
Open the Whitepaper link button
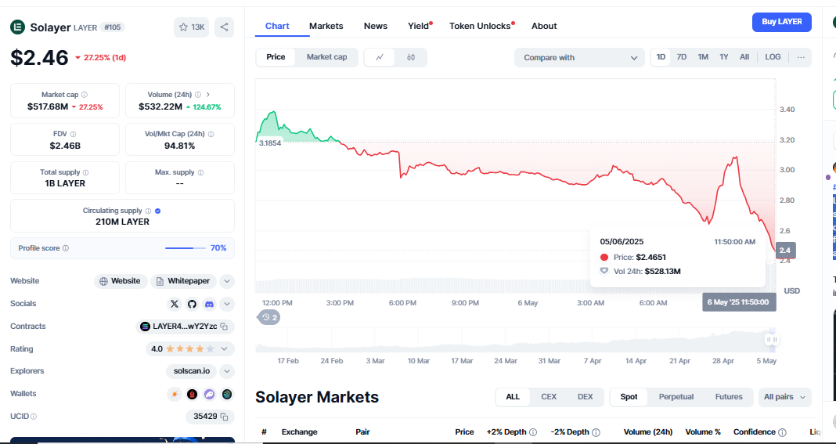coord(183,281)
